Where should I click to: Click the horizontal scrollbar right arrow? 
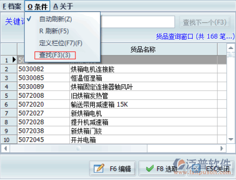coord(222,148)
